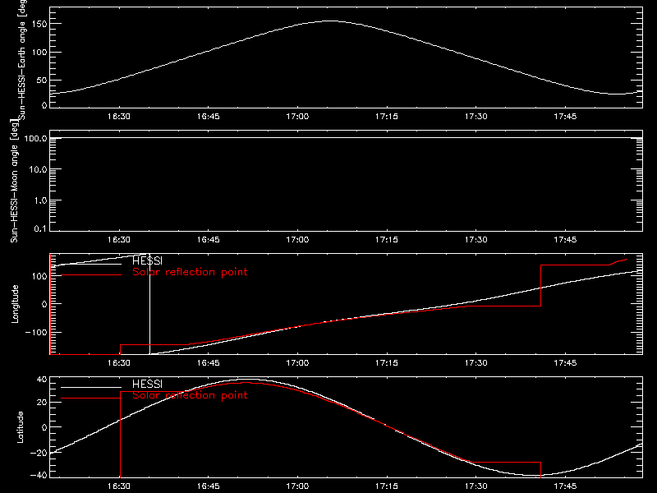Click the 50 tick on Earth angle axis

click(42, 80)
